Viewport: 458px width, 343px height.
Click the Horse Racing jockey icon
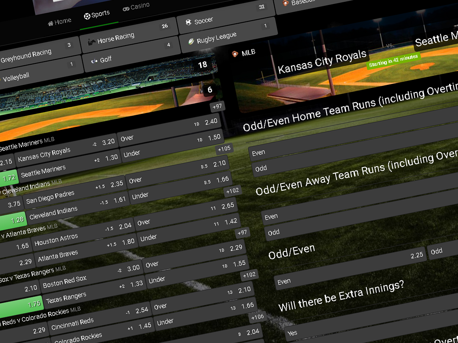tap(91, 42)
